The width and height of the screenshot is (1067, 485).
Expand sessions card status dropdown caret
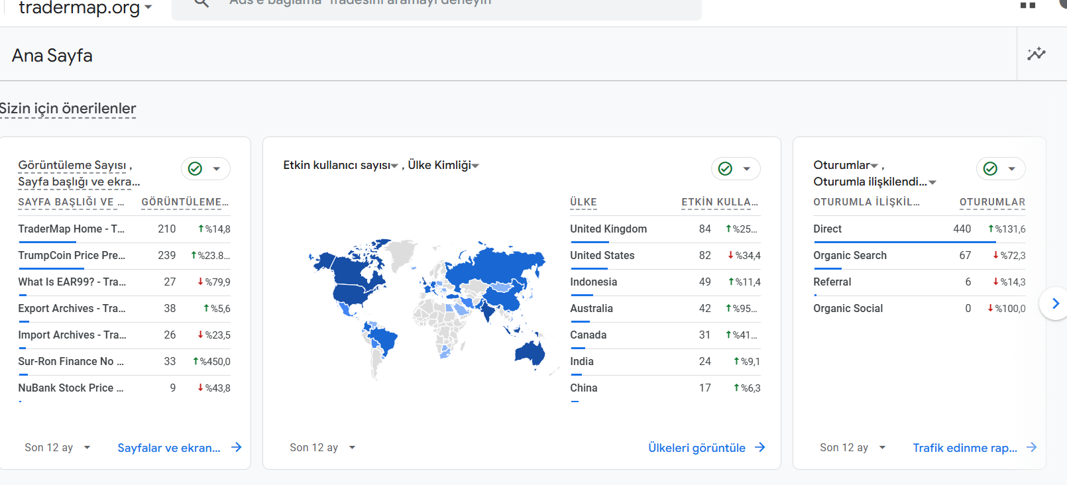(1012, 169)
